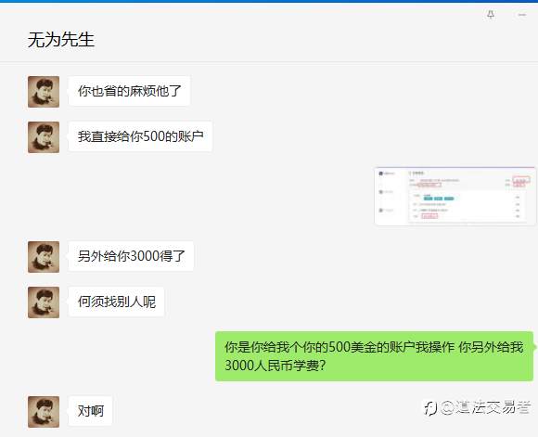Select message bubble '另外给你3000得了'
Viewport: 538px width, 437px height.
131,256
